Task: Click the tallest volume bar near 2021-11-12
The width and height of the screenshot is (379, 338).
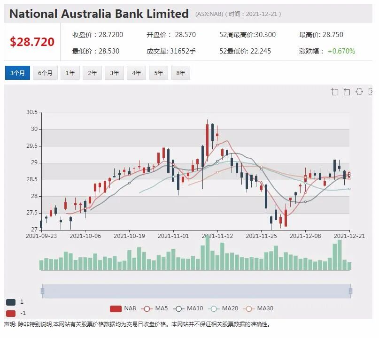Action: [208, 253]
